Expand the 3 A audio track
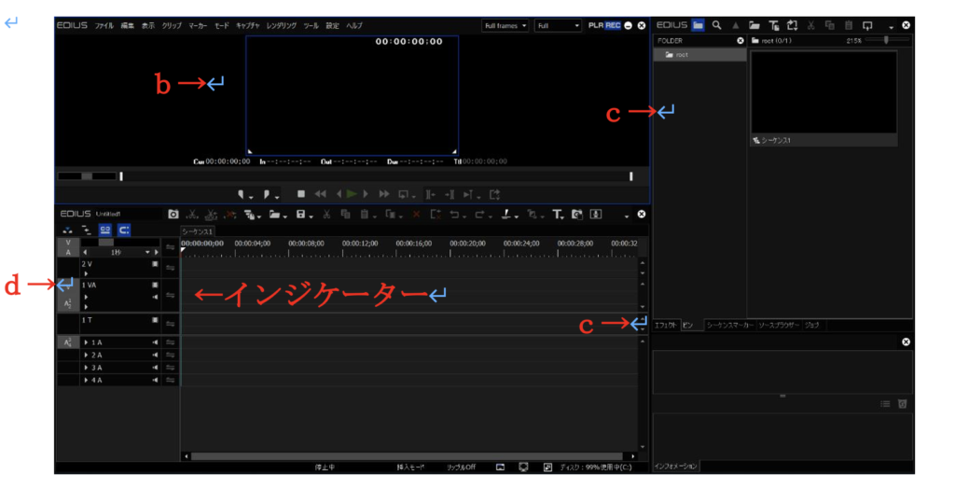 pos(86,368)
